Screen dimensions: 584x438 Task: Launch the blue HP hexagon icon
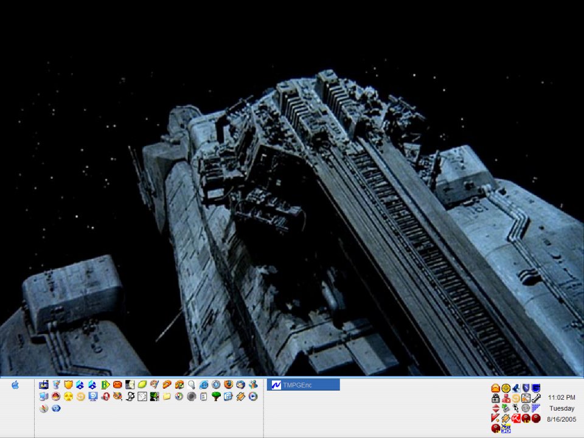(56, 408)
